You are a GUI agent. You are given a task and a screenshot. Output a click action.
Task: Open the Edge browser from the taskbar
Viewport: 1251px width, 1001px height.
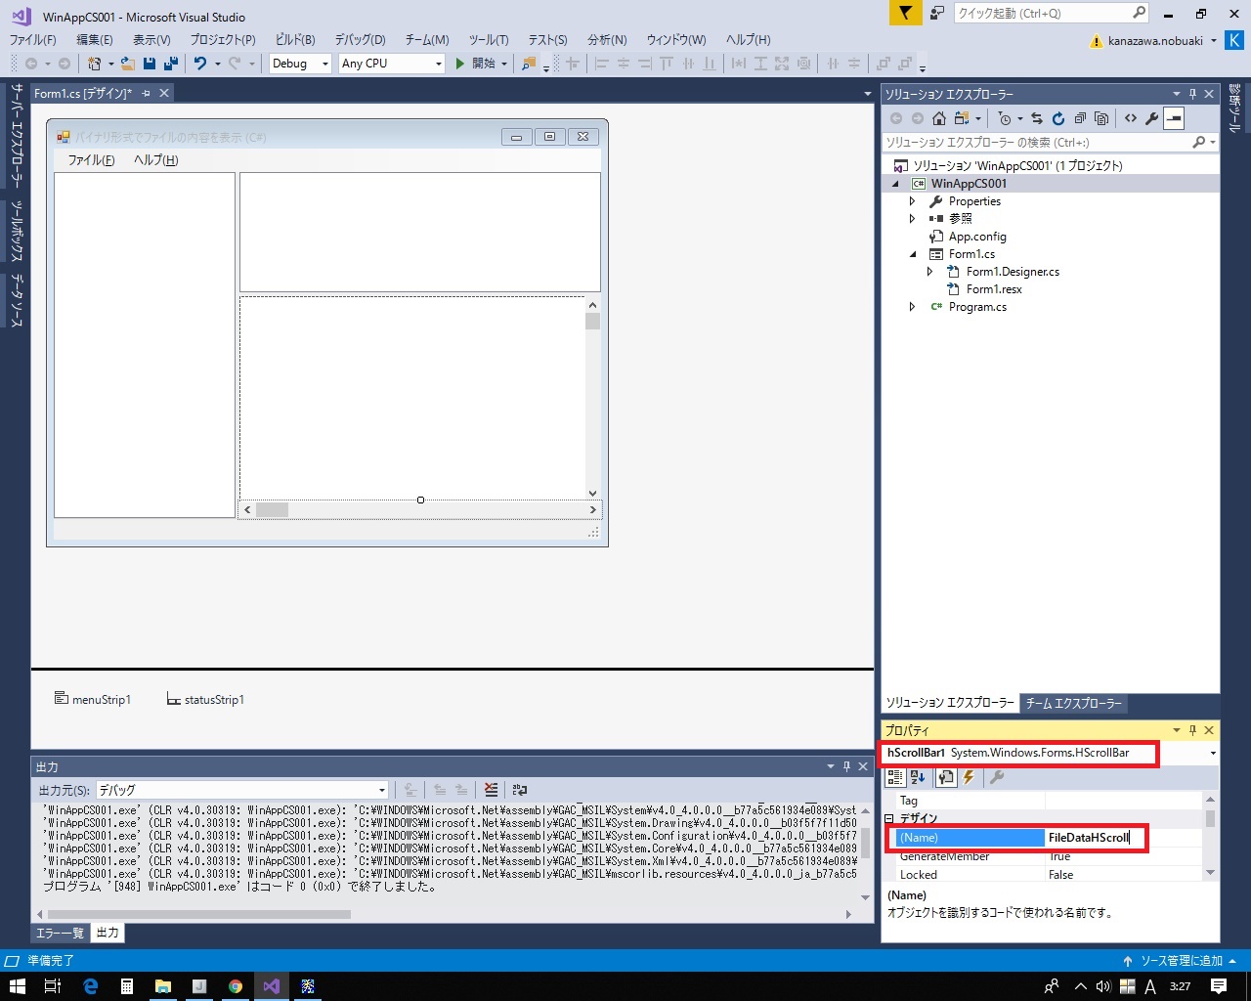pos(91,986)
